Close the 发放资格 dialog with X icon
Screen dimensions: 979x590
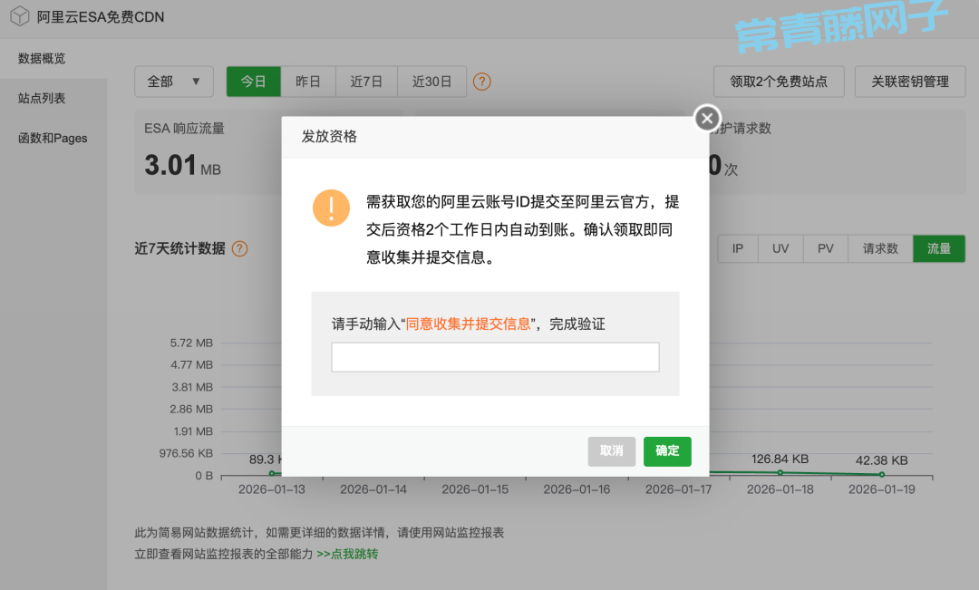tap(707, 118)
